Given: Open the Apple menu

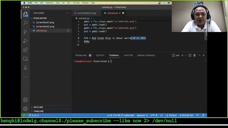Looking at the screenshot, I should click(24, 3).
